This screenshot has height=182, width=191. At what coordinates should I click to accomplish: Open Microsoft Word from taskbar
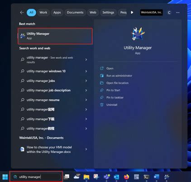click(x=156, y=177)
